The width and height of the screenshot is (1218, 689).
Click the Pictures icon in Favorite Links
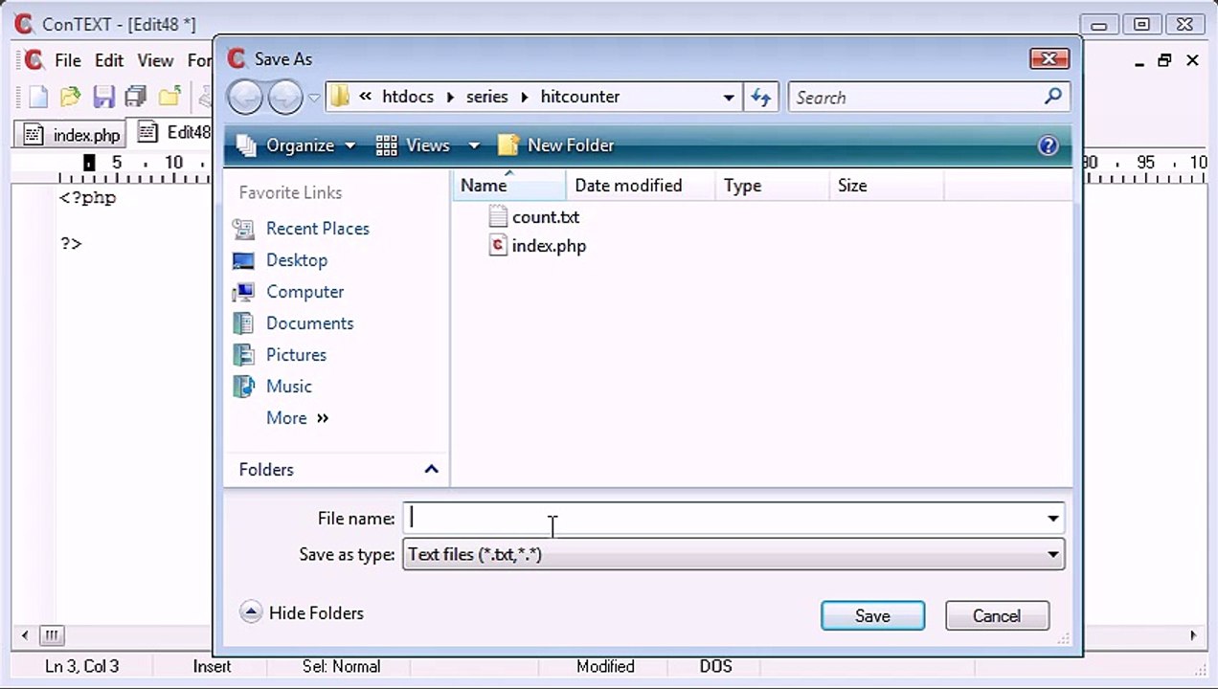click(244, 355)
